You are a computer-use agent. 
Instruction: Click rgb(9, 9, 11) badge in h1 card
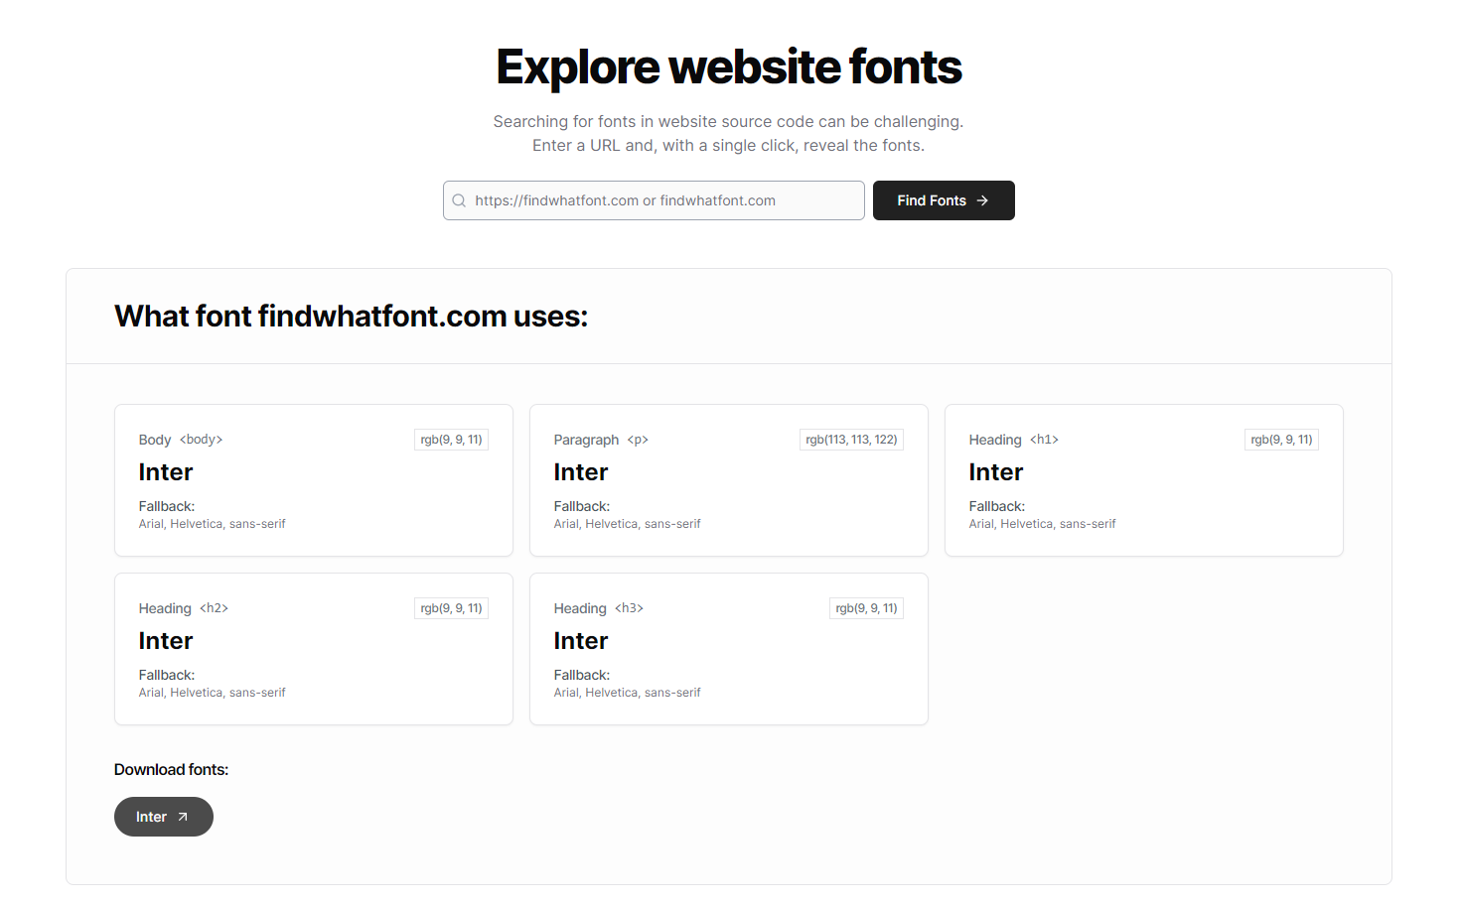pyautogui.click(x=1281, y=440)
